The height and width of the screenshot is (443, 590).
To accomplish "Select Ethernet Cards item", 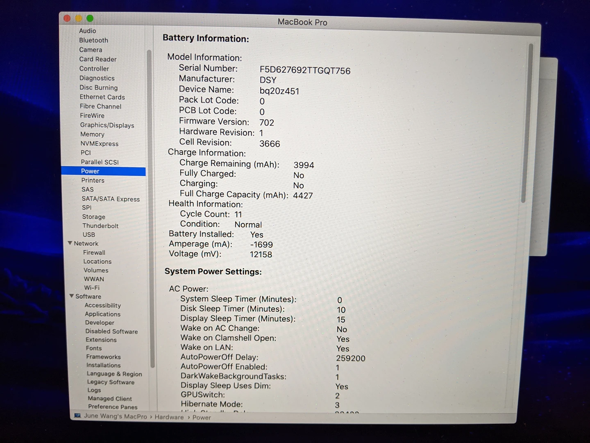I will (x=102, y=97).
